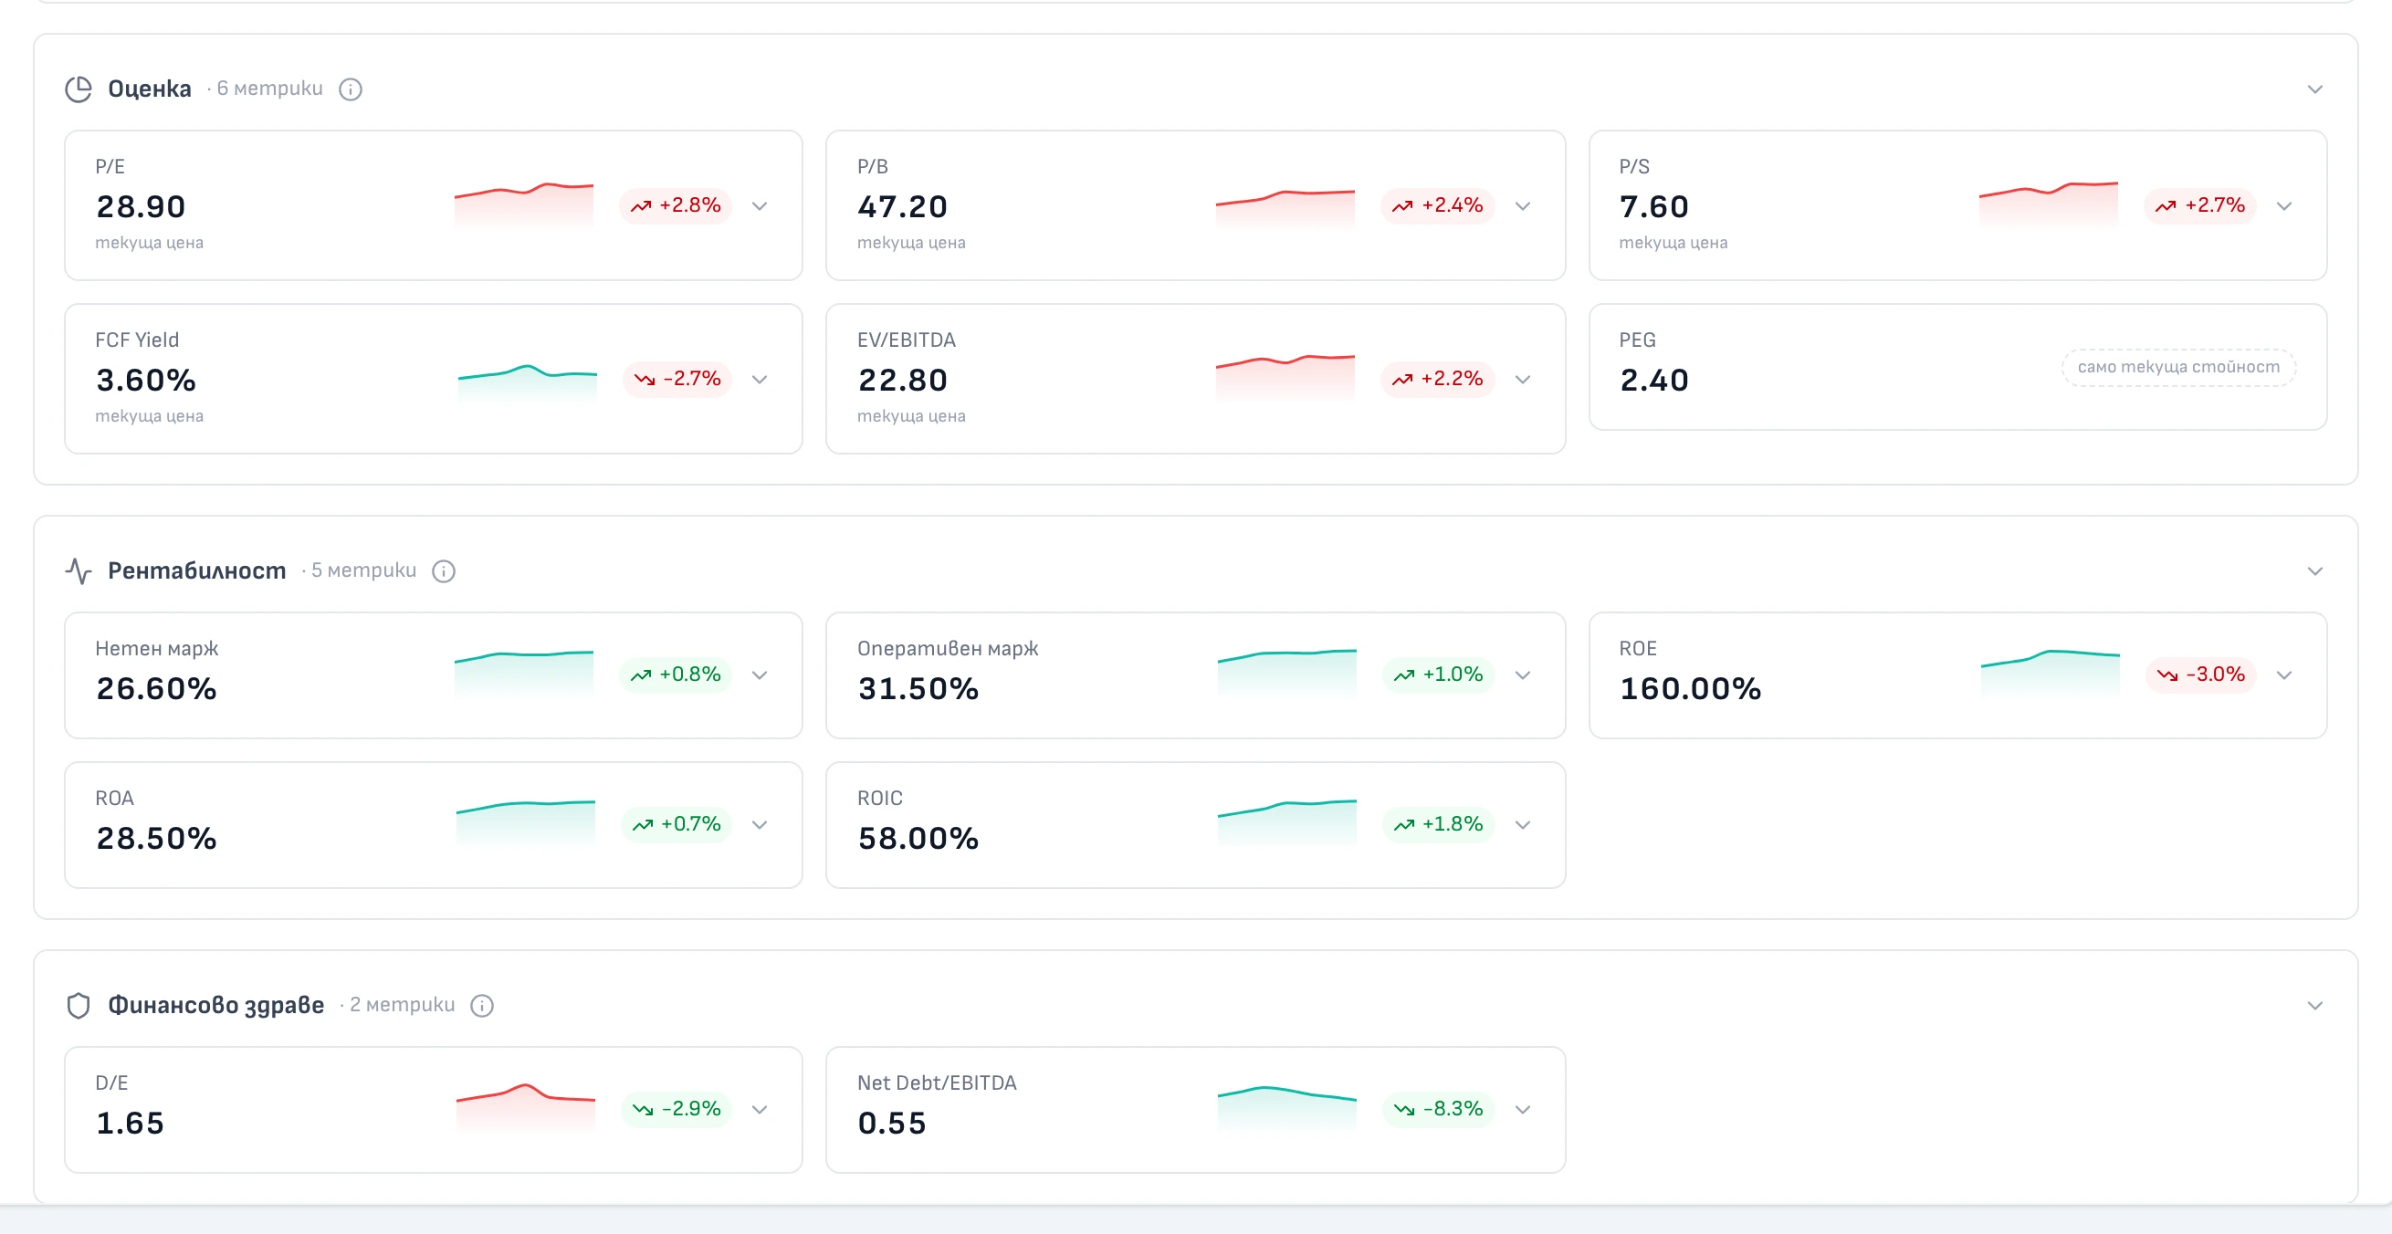Click the FCF Yield sparkline chart
Image resolution: width=2392 pixels, height=1234 pixels.
(x=528, y=383)
